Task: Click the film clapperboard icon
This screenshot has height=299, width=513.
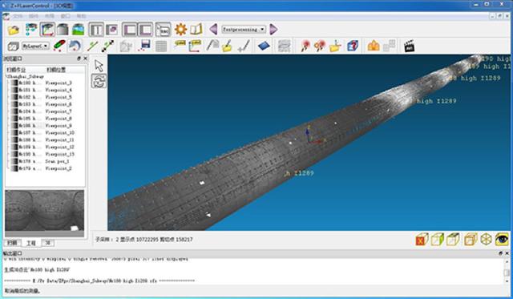Action: pyautogui.click(x=410, y=46)
